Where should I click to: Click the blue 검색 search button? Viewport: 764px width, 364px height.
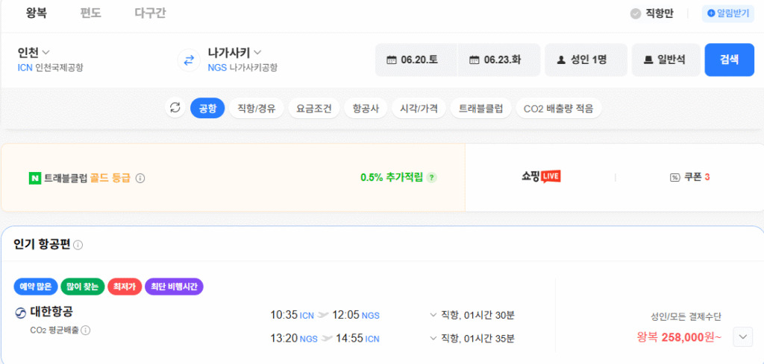[x=730, y=60]
